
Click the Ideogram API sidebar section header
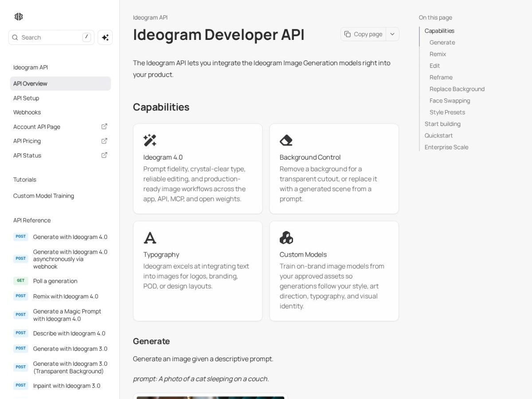(31, 67)
